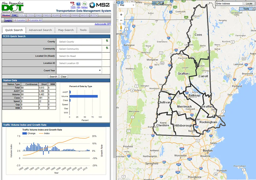Open the TCLS module menu
This screenshot has width=256, height=180.
pyautogui.click(x=22, y=15)
